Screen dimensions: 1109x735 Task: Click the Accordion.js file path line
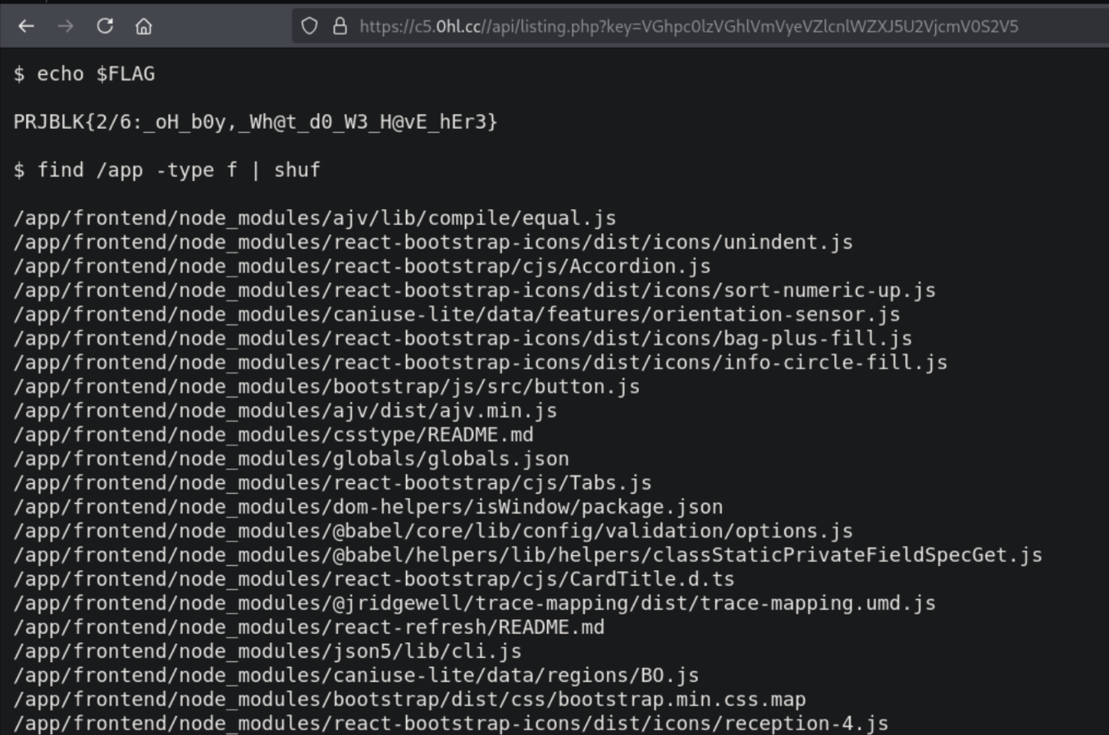point(362,267)
